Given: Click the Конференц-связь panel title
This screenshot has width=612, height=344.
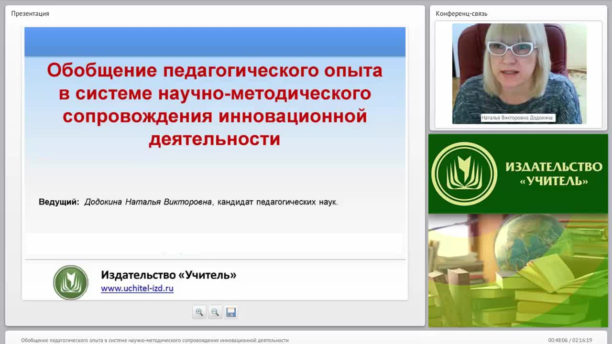Looking at the screenshot, I should click(461, 13).
